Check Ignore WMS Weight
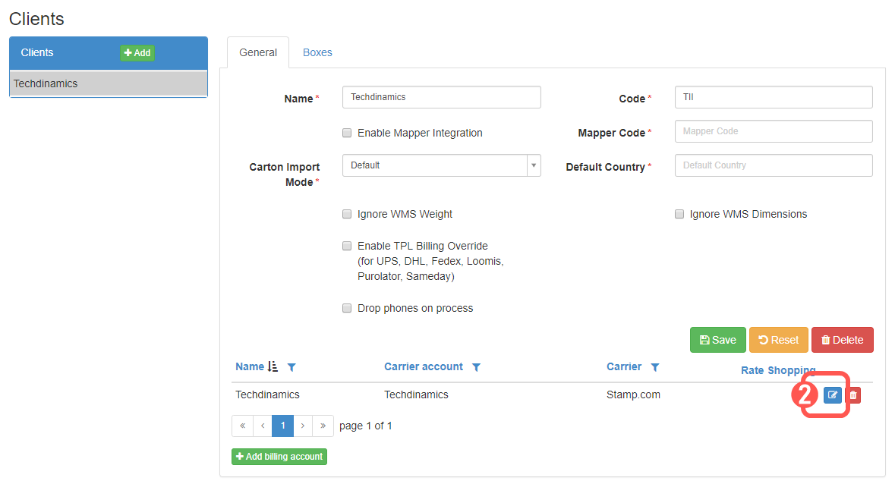The width and height of the screenshot is (895, 484). [x=346, y=214]
